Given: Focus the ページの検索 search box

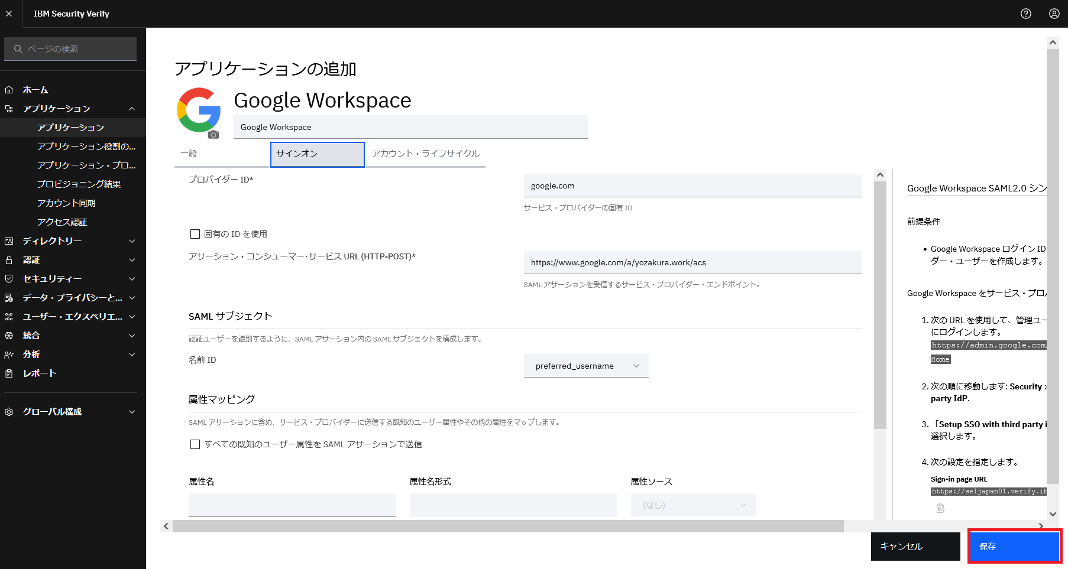Looking at the screenshot, I should coord(70,49).
